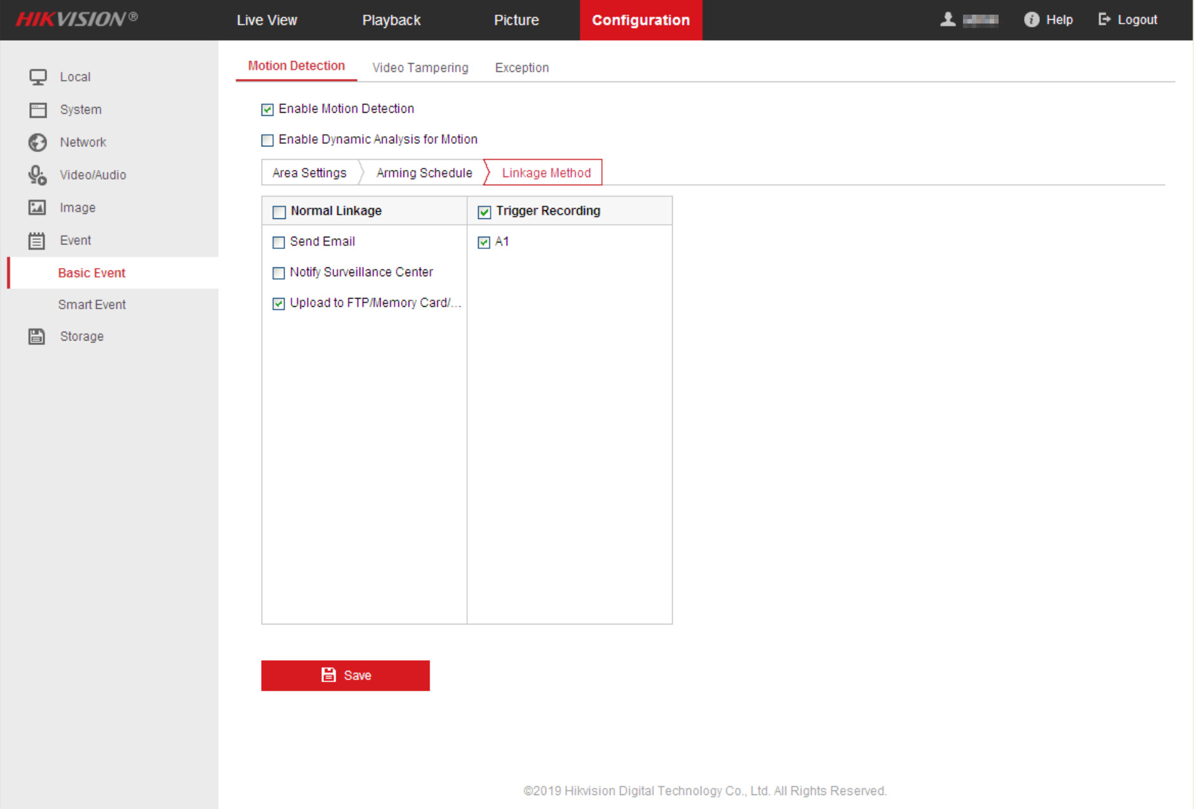Open the Picture tab
Viewport: 1194px width, 809px height.
[x=516, y=20]
